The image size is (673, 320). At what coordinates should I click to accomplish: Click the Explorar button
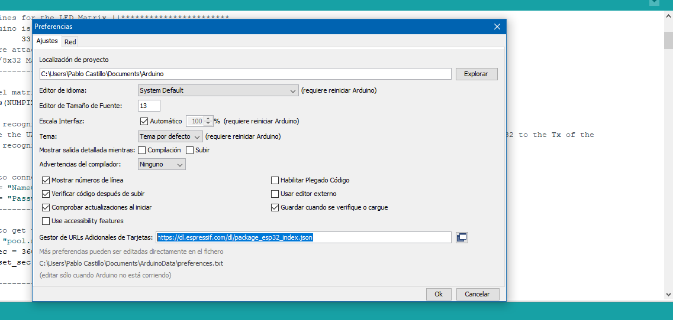[x=476, y=74]
